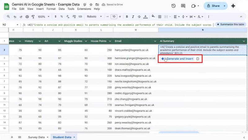Open the Gemini sparkle icon

pos(233,6)
